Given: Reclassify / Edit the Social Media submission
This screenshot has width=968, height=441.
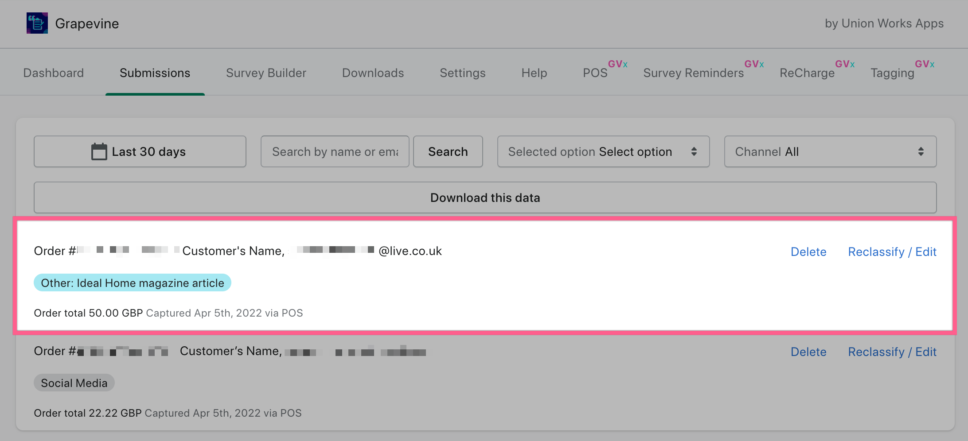Looking at the screenshot, I should pos(892,352).
